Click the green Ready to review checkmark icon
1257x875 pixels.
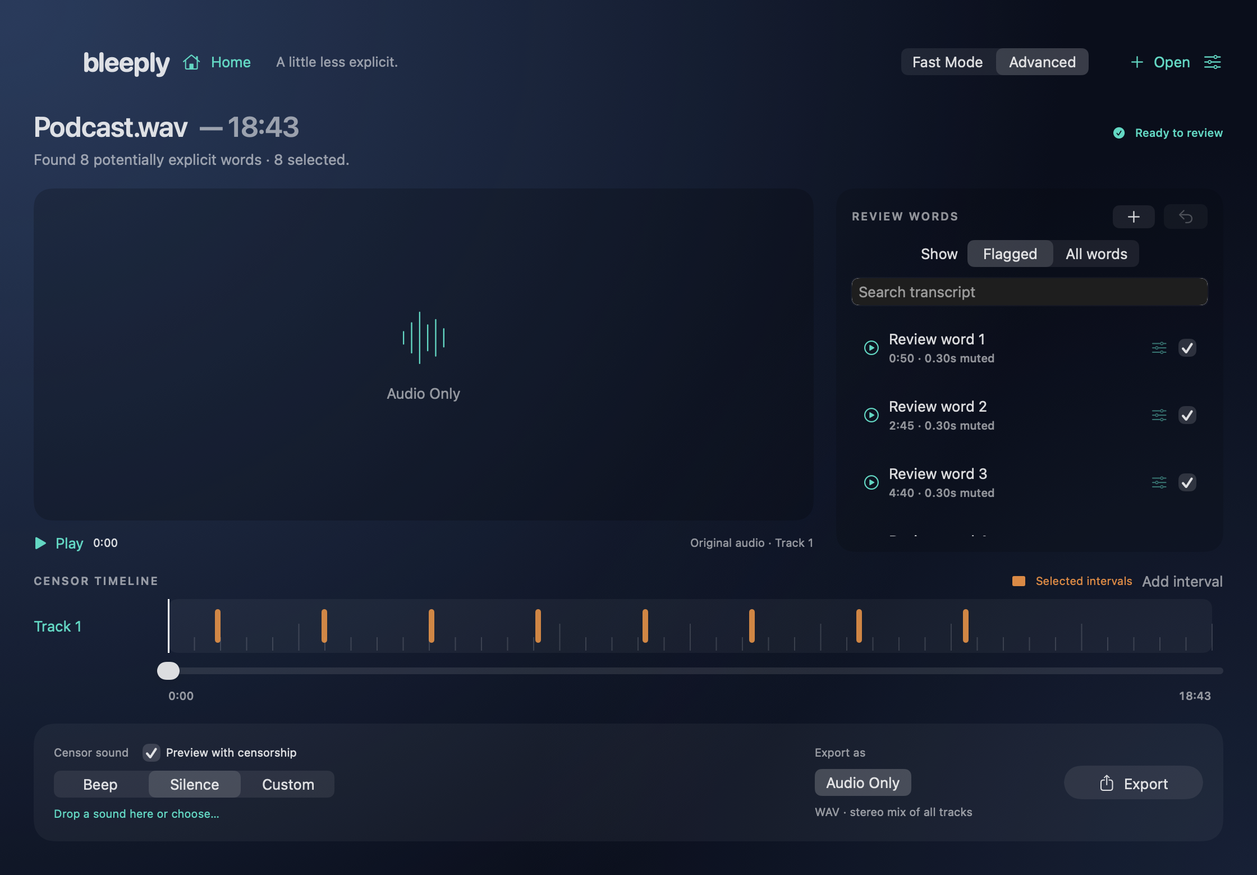pyautogui.click(x=1119, y=133)
